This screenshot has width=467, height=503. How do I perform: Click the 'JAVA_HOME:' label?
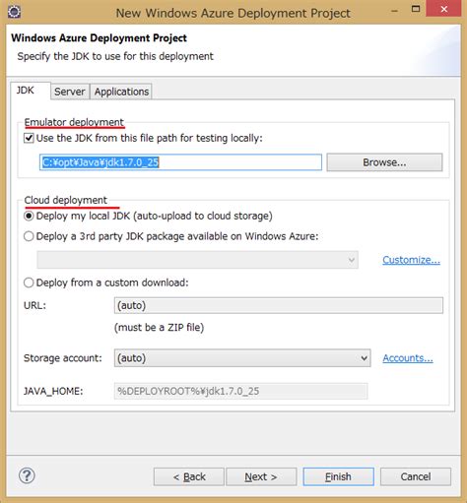pyautogui.click(x=53, y=391)
